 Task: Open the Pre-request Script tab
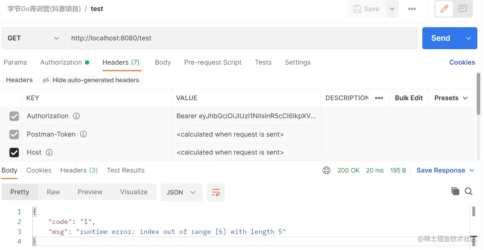[x=213, y=62]
